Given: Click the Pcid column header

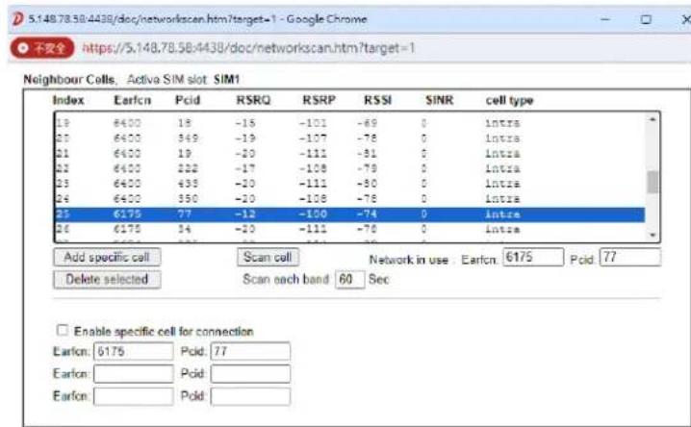Looking at the screenshot, I should (x=188, y=100).
